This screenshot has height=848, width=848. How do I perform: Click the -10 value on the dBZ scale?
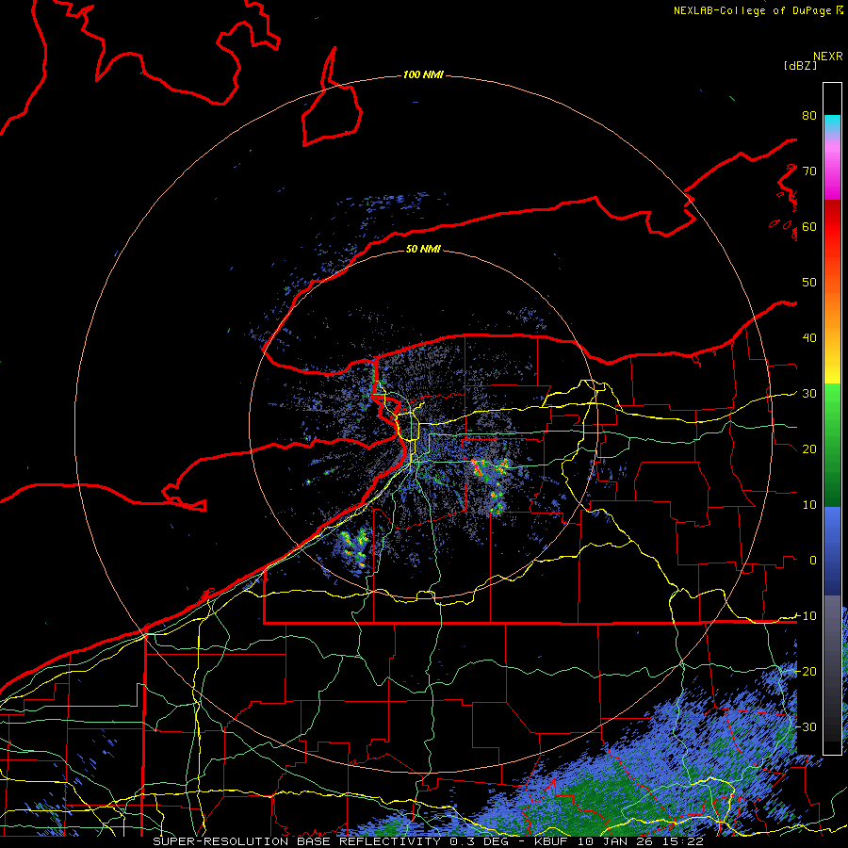(x=806, y=616)
